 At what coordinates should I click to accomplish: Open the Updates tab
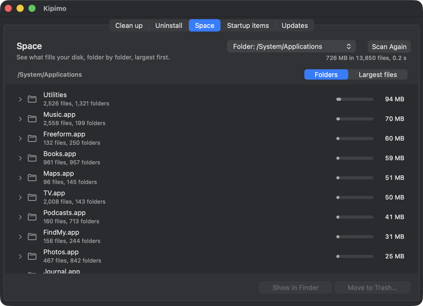pos(295,25)
